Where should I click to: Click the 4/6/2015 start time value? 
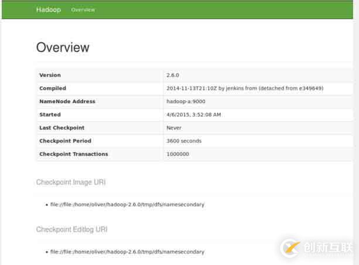[194, 115]
